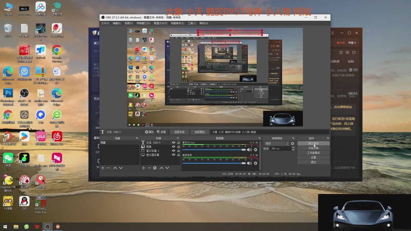Add a new source with the plus icon
Screen dimensions: 411x231
143,168
